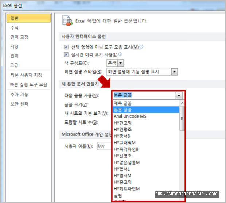Open the 화면 설명 스타일 dropdown

(x=174, y=72)
